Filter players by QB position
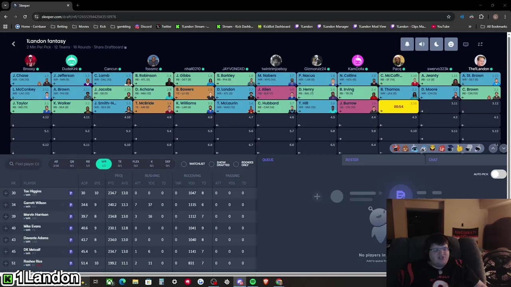This screenshot has width=511, height=287. [x=72, y=163]
